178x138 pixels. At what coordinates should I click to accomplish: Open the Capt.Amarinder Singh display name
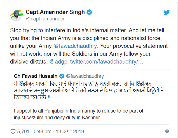[56, 12]
